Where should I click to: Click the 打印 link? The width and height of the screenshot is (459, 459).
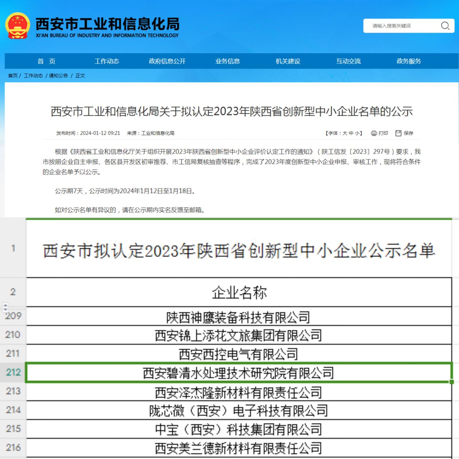click(x=383, y=133)
